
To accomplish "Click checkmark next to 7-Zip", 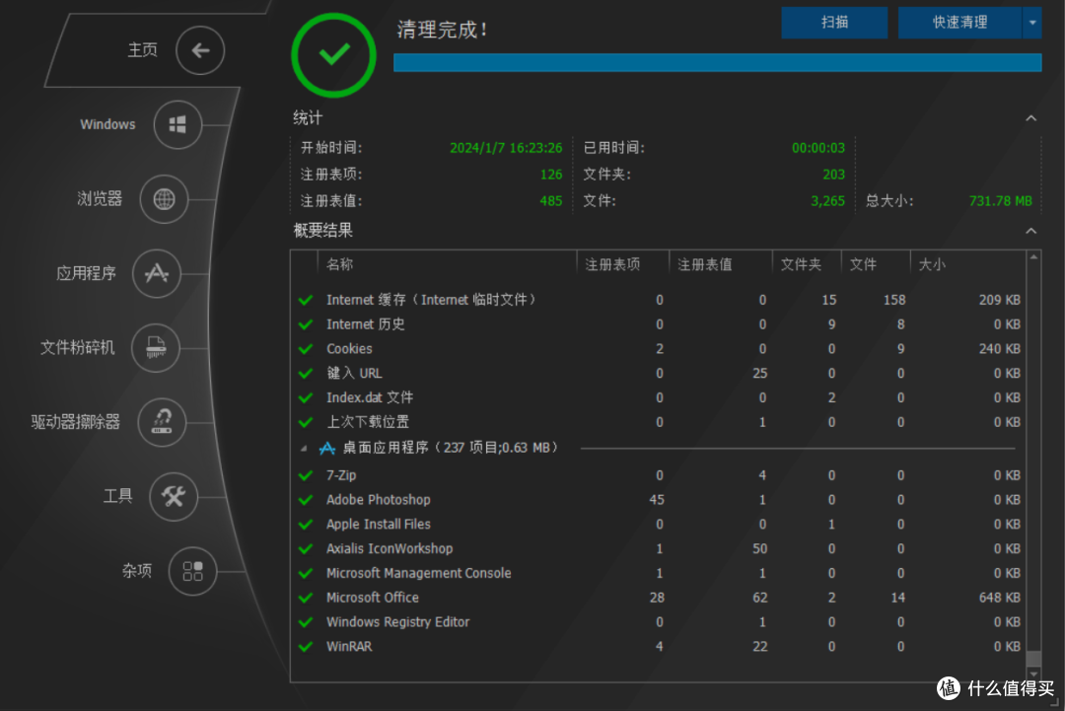I will click(306, 475).
